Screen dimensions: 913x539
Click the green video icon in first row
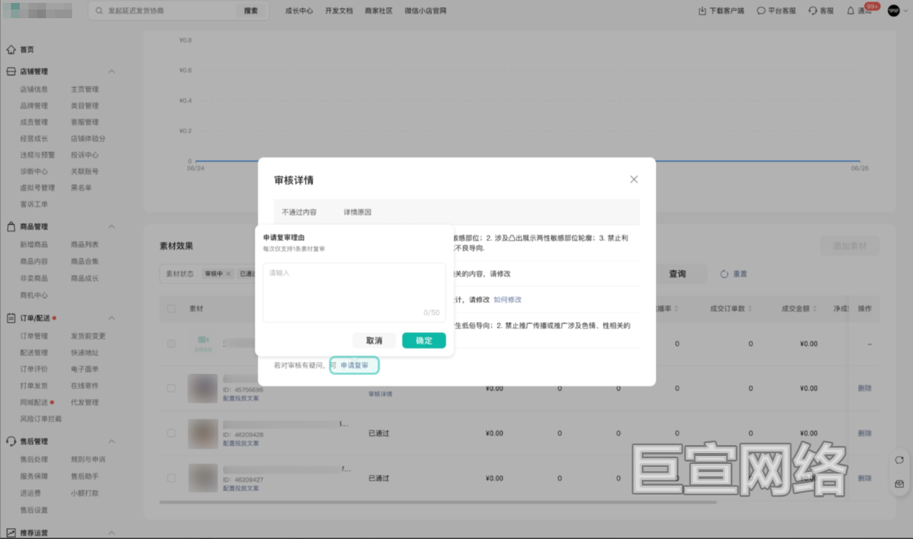[x=203, y=340]
